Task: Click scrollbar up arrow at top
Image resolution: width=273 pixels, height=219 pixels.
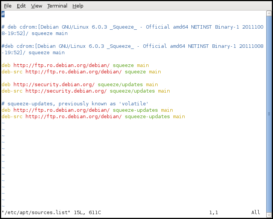Action: coord(269,14)
